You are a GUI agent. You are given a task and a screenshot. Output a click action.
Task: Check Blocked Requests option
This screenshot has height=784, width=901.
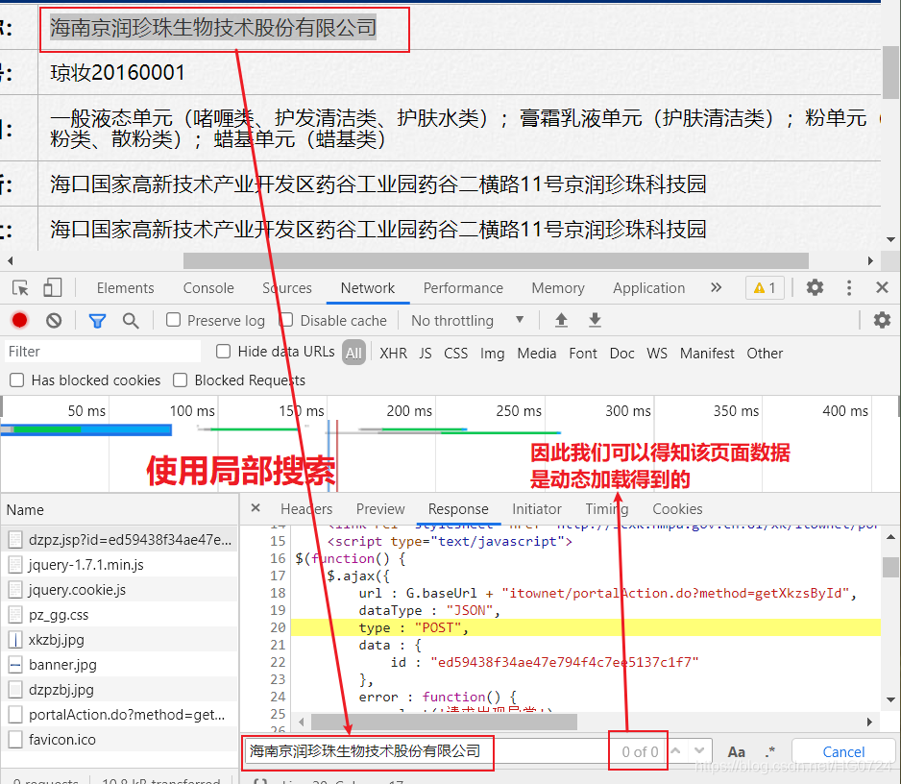coord(181,380)
